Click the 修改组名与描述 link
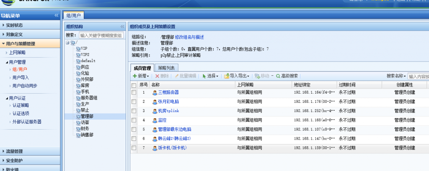Screen dimensions: 429x171 pos(189,37)
